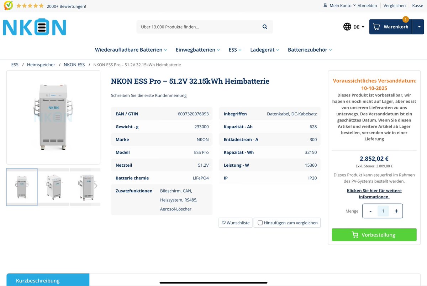Increase quantity with plus button
The height and width of the screenshot is (286, 427).
pos(396,211)
